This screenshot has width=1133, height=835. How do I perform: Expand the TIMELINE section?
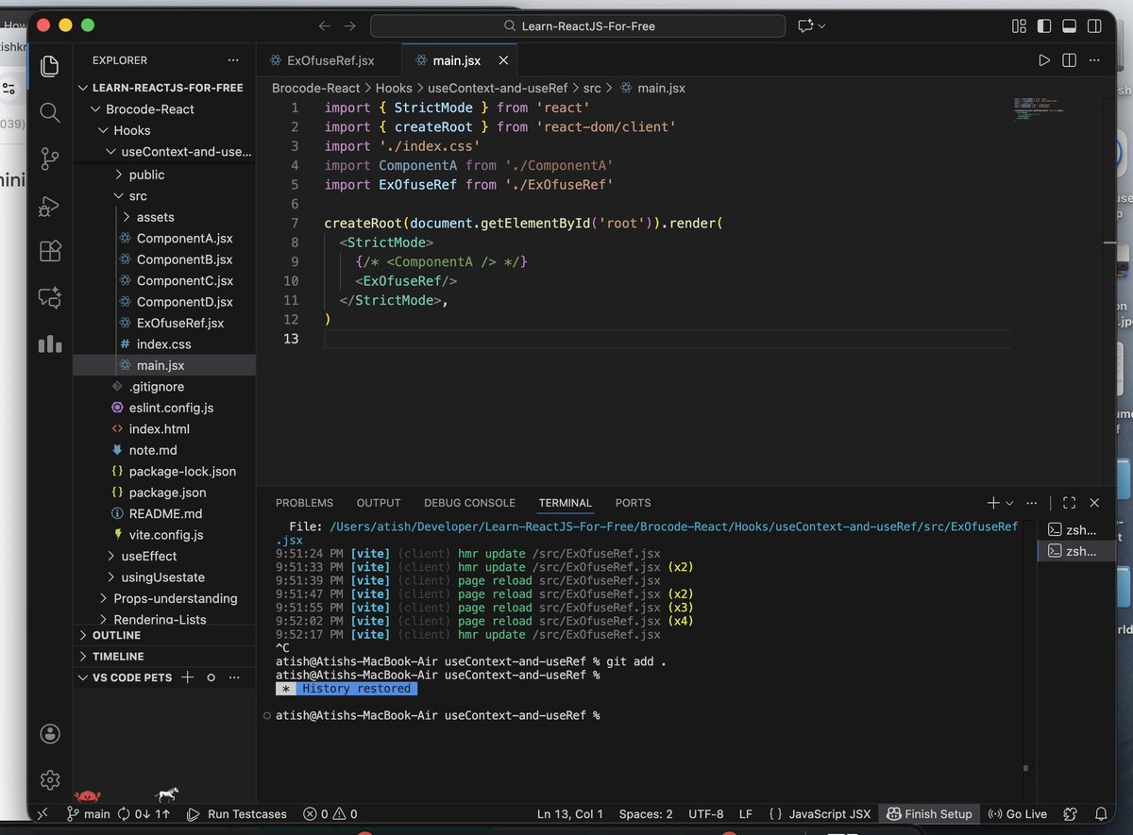pos(164,656)
